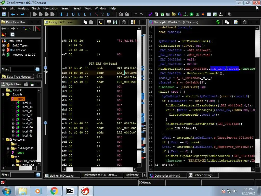The width and height of the screenshot is (261, 196).
Task: Expand Imports in the Symbol Tree
Action: [x=3, y=90]
